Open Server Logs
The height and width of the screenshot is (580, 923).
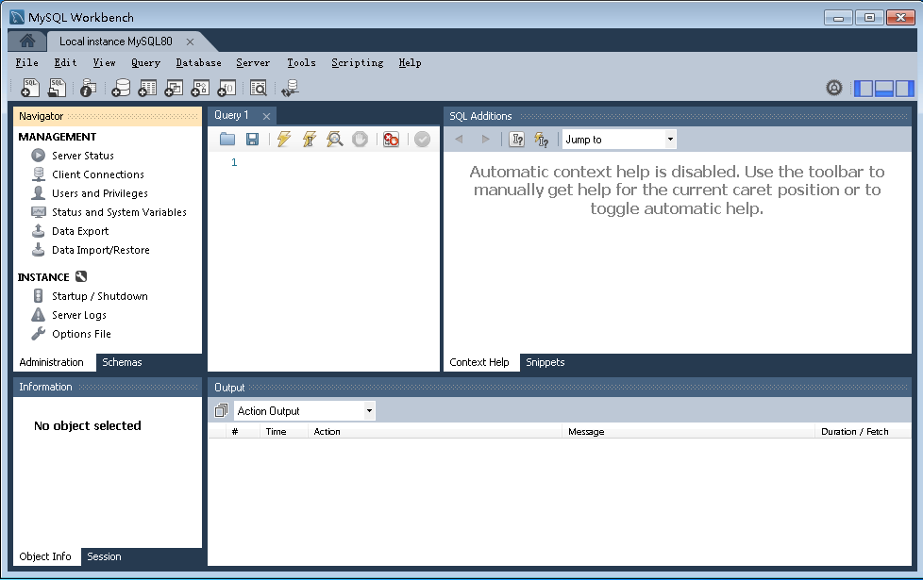(79, 315)
